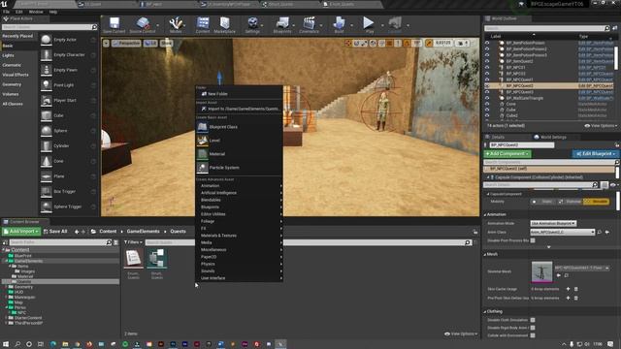This screenshot has height=349, width=621.
Task: Click Content in the breadcrumb path
Action: pyautogui.click(x=108, y=232)
